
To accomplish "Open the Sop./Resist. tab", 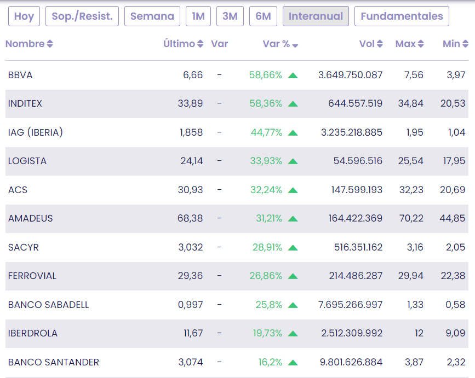I will tap(82, 16).
